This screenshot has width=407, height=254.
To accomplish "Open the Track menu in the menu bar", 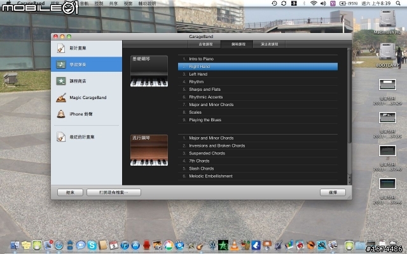I will 84,3.
